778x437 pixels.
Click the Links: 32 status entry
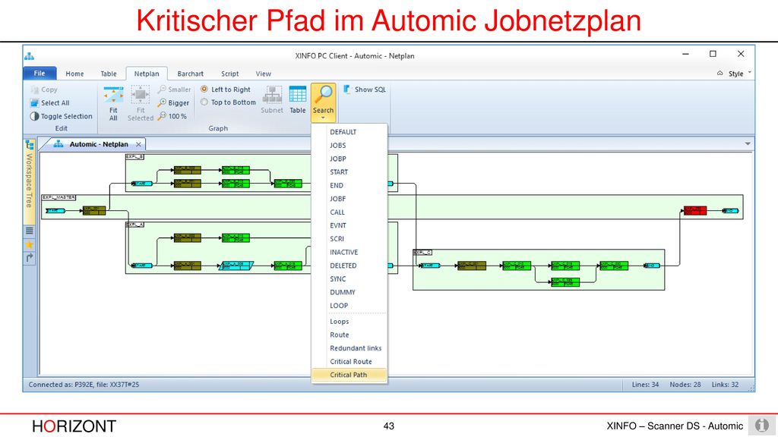(x=725, y=385)
